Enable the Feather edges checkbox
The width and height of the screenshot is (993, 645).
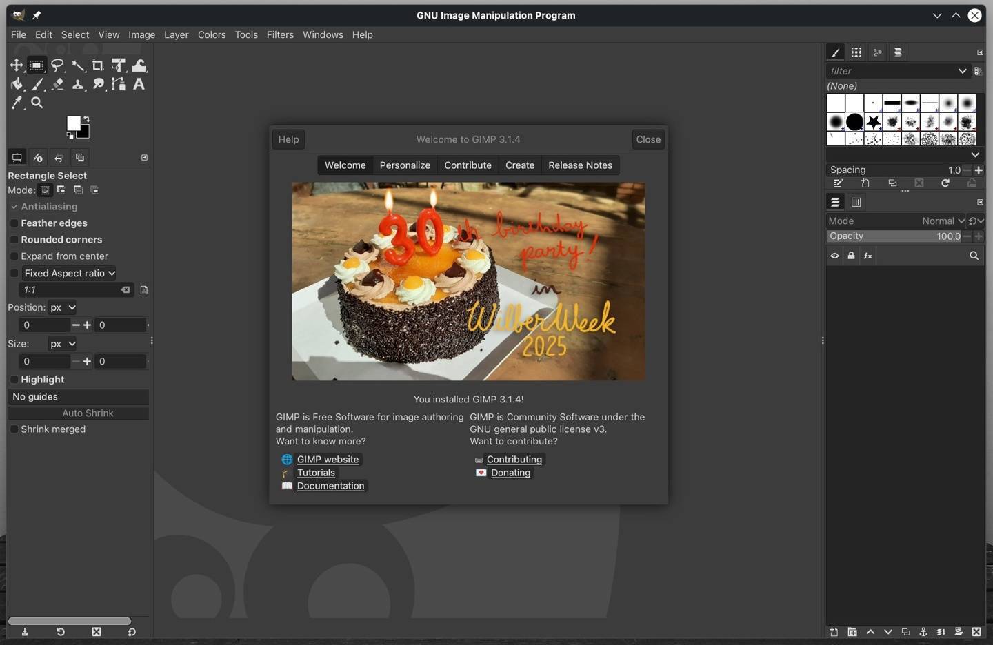point(14,223)
